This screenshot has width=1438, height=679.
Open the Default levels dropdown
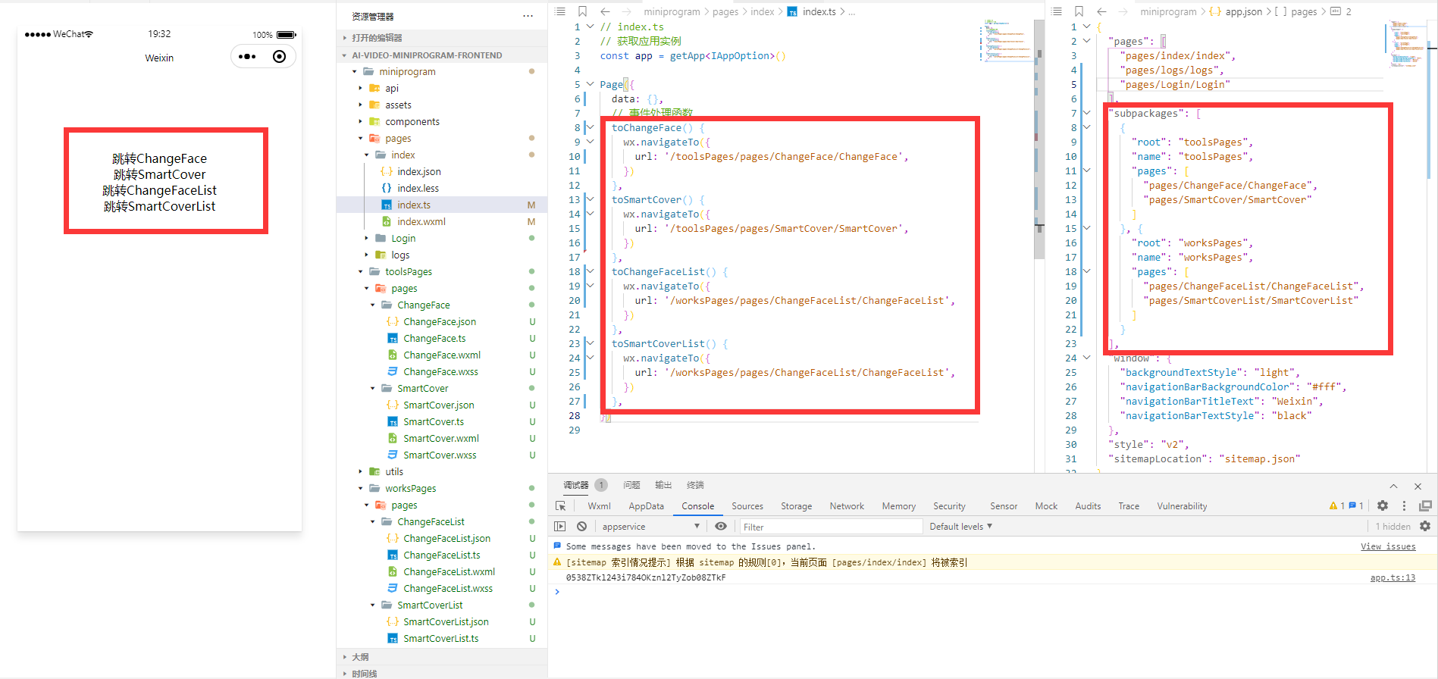coord(960,527)
